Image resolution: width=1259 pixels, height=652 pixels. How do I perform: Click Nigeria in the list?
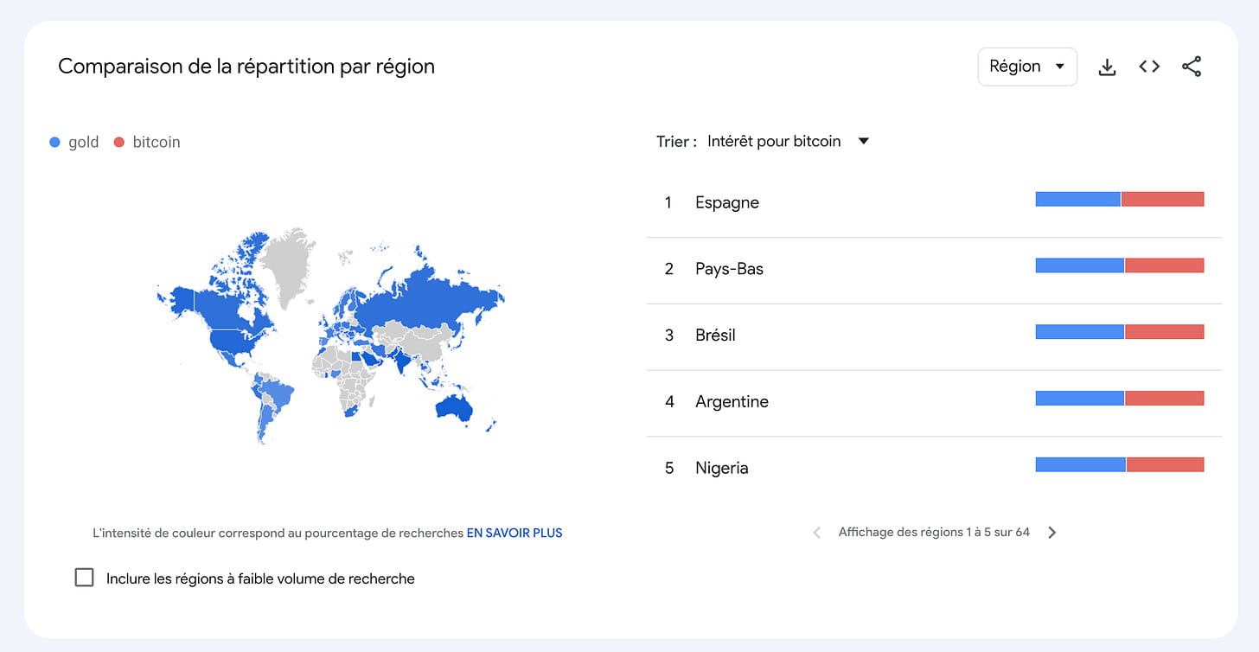tap(722, 468)
